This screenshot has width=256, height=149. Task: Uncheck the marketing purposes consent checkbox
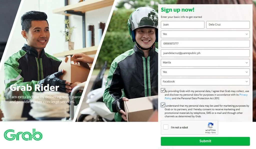click(163, 105)
